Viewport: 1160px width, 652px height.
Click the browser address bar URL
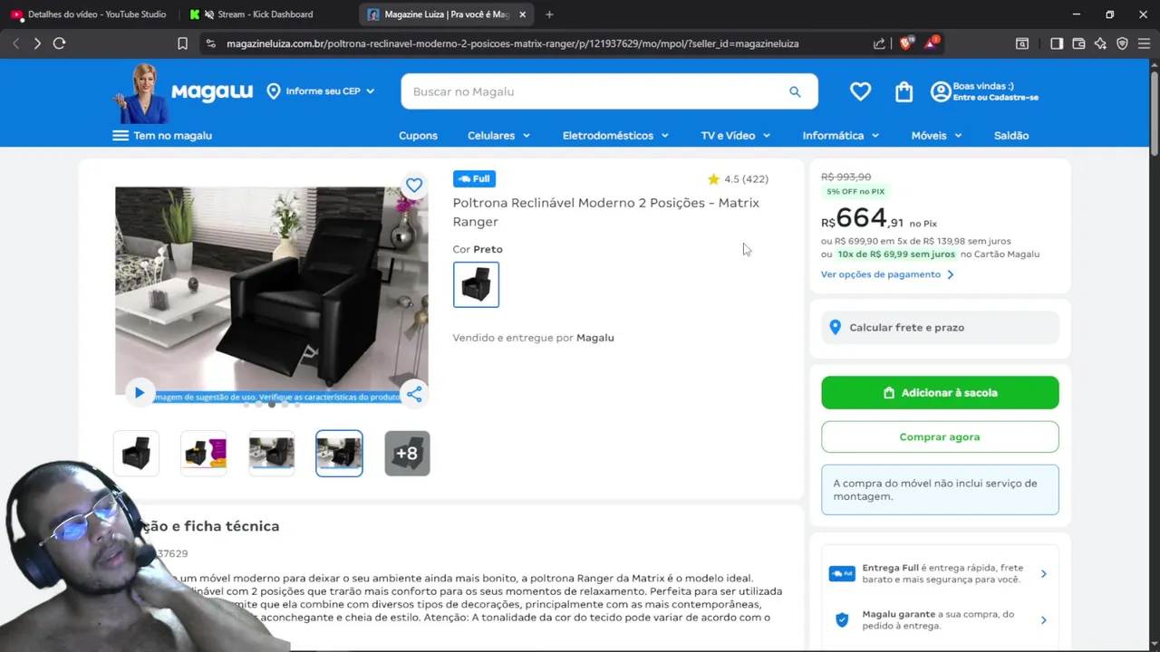[x=512, y=43]
